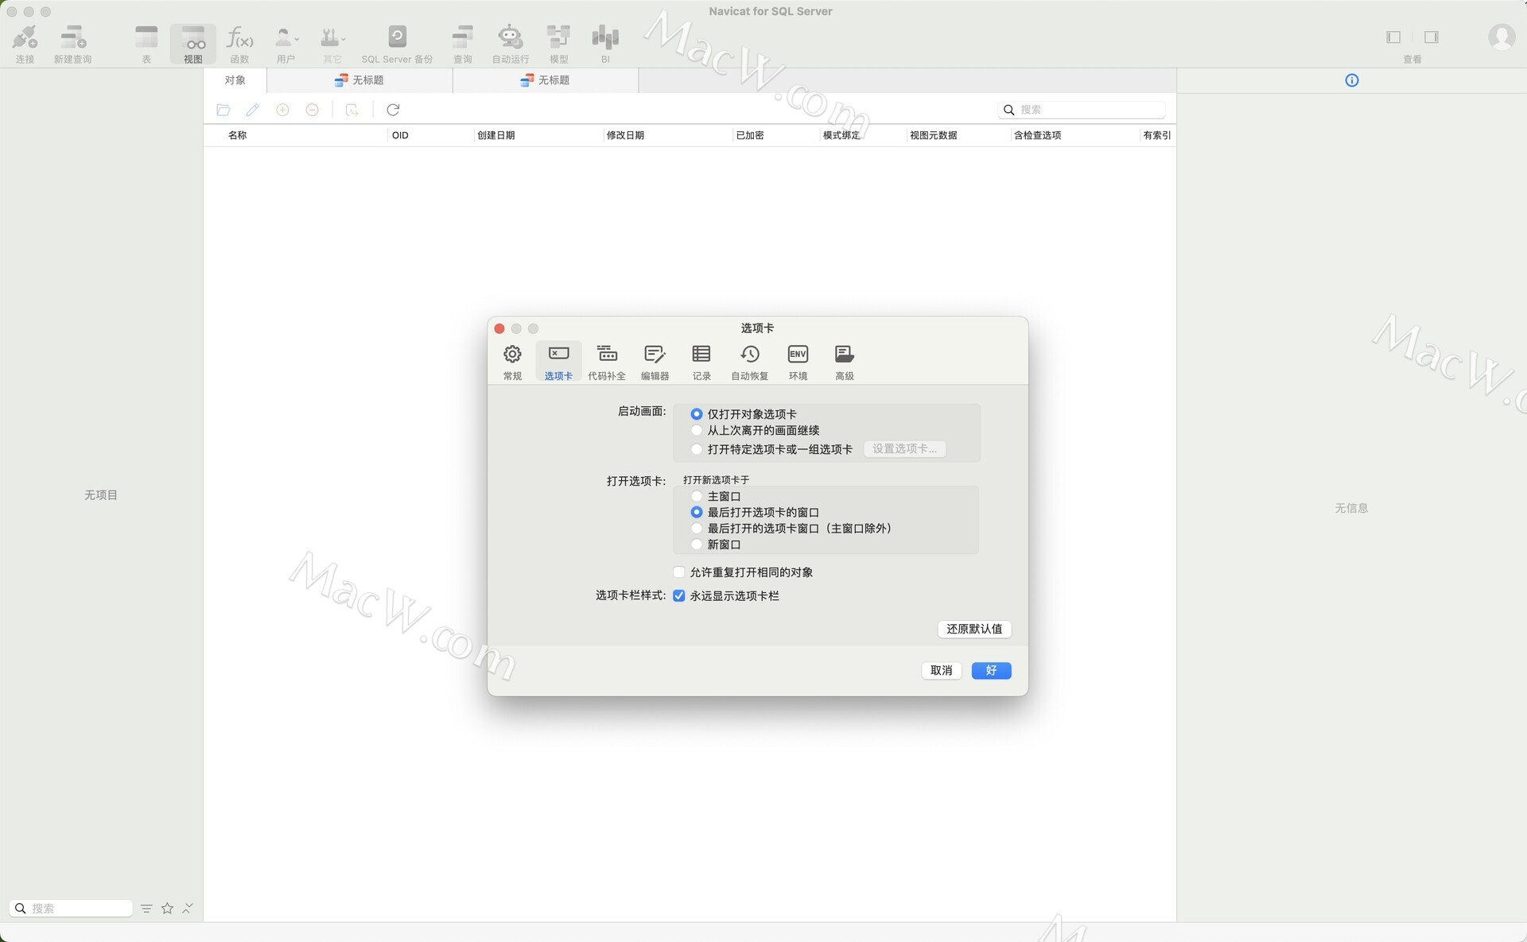1527x942 pixels.
Task: Click 还原默认值 restore defaults button
Action: click(974, 629)
